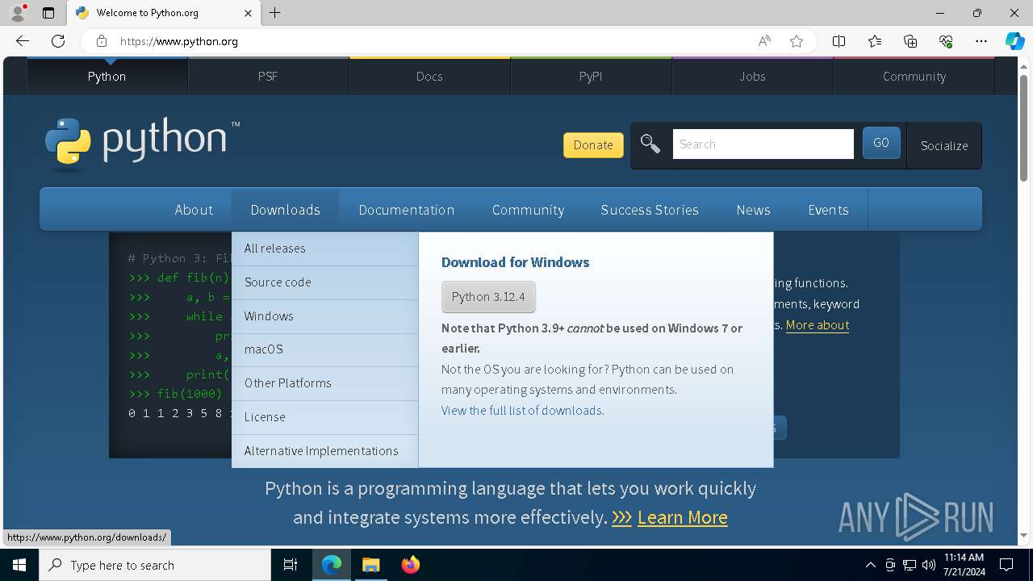Refresh the python.org page
This screenshot has width=1033, height=581.
[x=58, y=41]
